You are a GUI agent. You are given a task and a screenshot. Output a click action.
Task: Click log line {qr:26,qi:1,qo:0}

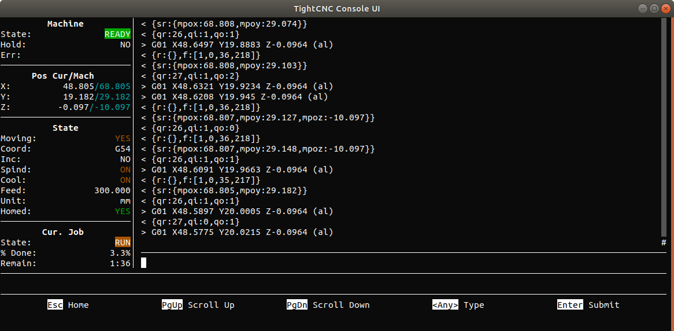(x=190, y=128)
